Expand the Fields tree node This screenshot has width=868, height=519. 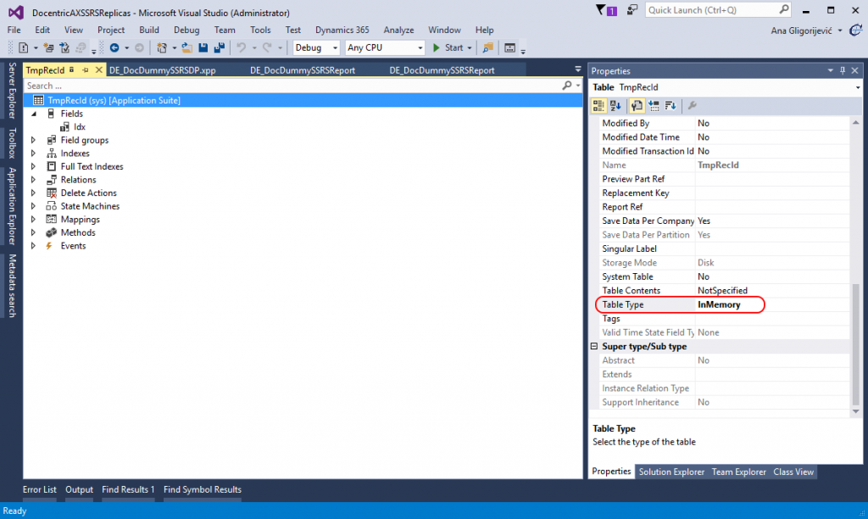(34, 113)
